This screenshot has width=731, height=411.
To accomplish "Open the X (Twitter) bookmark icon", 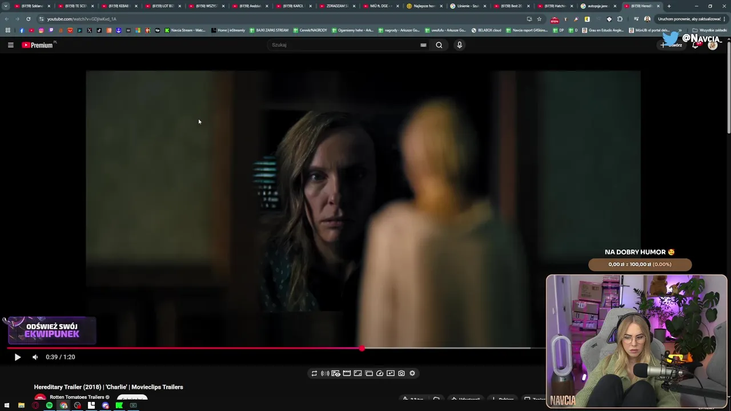I will coord(89,30).
